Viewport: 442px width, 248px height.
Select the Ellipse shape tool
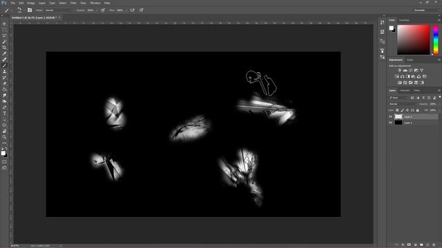[4, 125]
